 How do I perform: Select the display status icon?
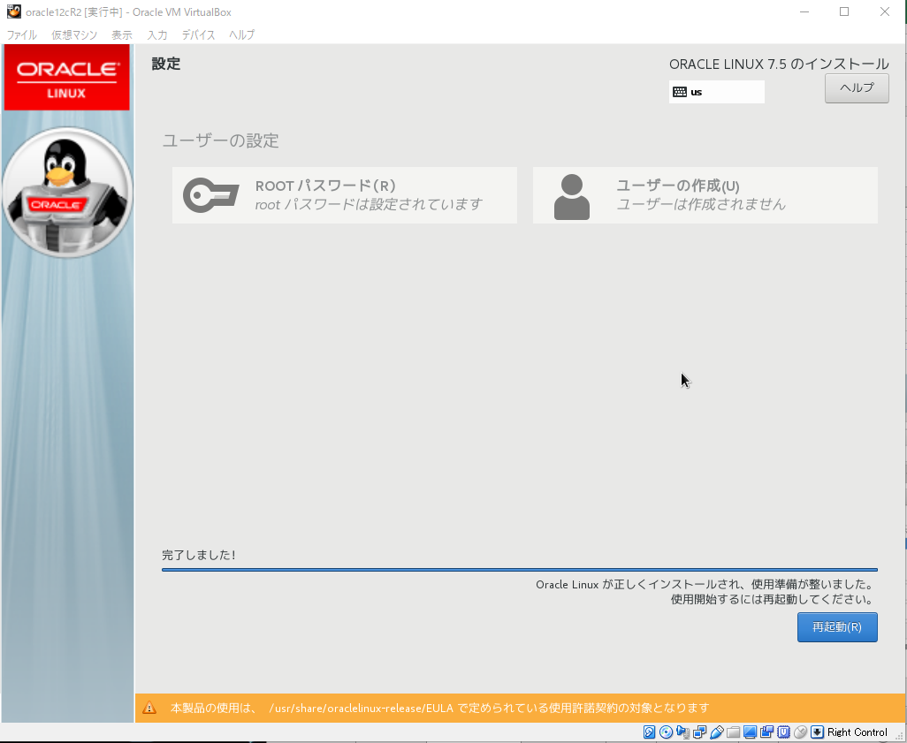click(x=748, y=732)
